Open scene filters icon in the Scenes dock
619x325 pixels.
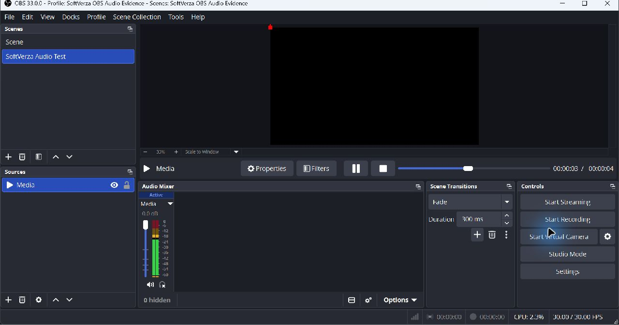pos(39,157)
